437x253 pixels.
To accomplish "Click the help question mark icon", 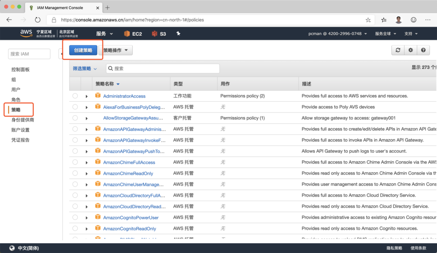I will pyautogui.click(x=423, y=50).
